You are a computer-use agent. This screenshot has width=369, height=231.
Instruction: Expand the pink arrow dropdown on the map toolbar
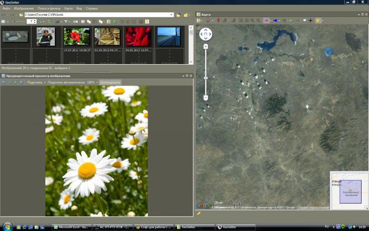270,20
